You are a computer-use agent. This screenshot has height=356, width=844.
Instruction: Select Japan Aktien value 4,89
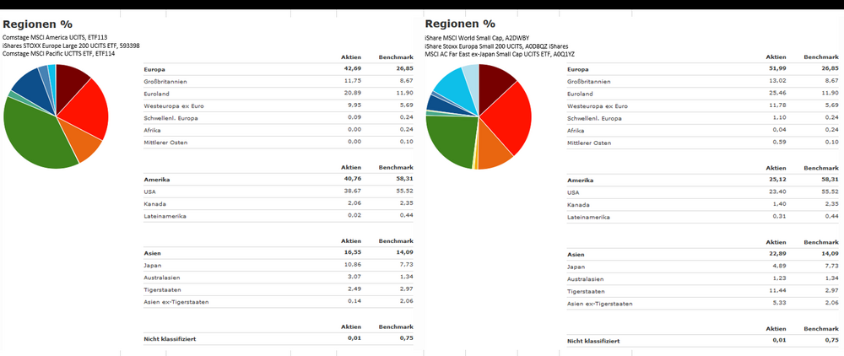pyautogui.click(x=779, y=267)
